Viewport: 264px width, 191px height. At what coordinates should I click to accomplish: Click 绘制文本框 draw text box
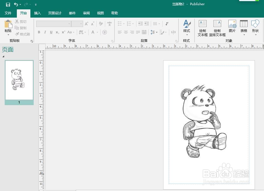[x=202, y=28]
